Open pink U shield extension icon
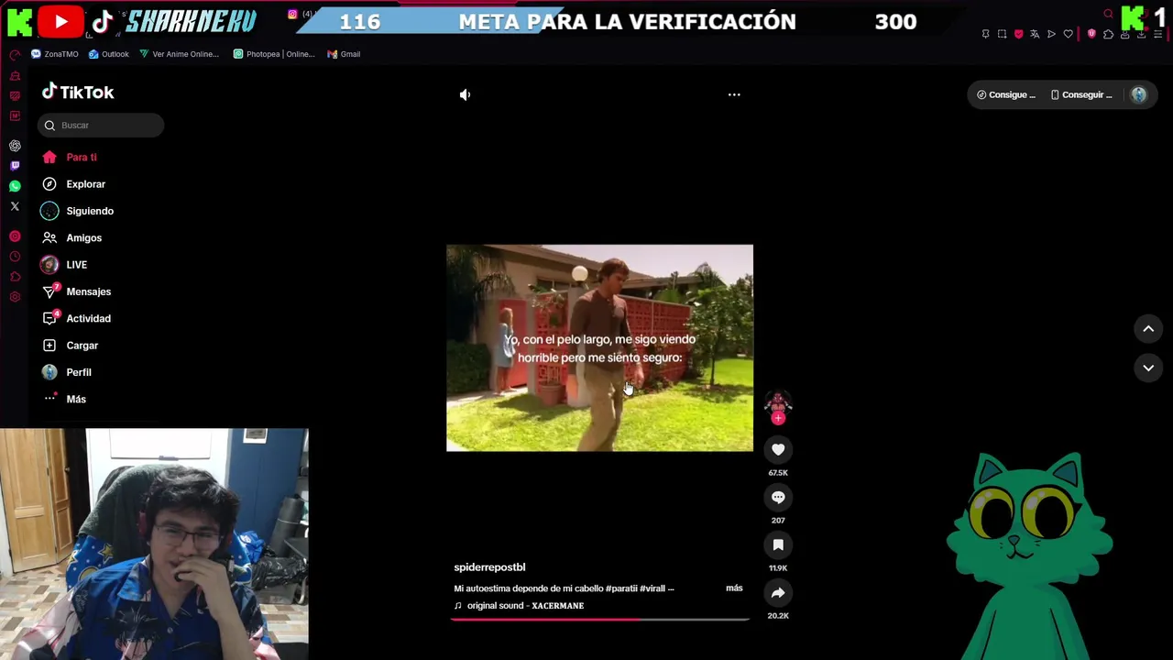1173x660 pixels. coord(1091,34)
